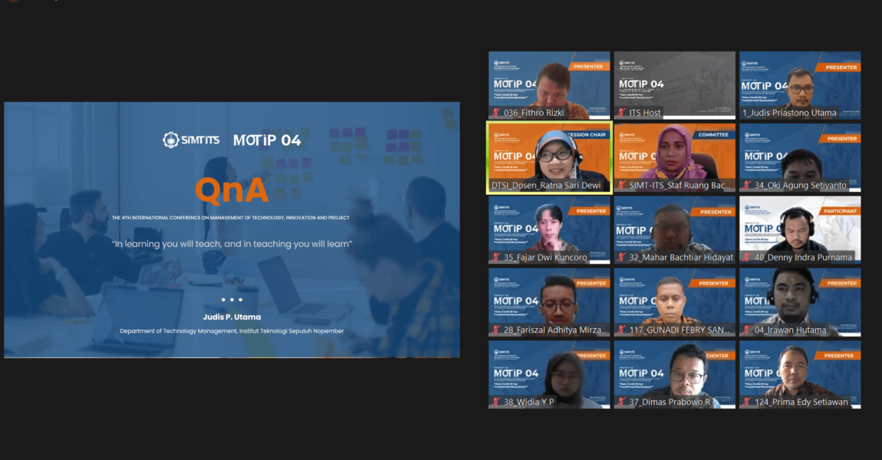Image resolution: width=882 pixels, height=460 pixels.
Task: Click on 38_Widia Y P video tile
Action: [x=549, y=373]
